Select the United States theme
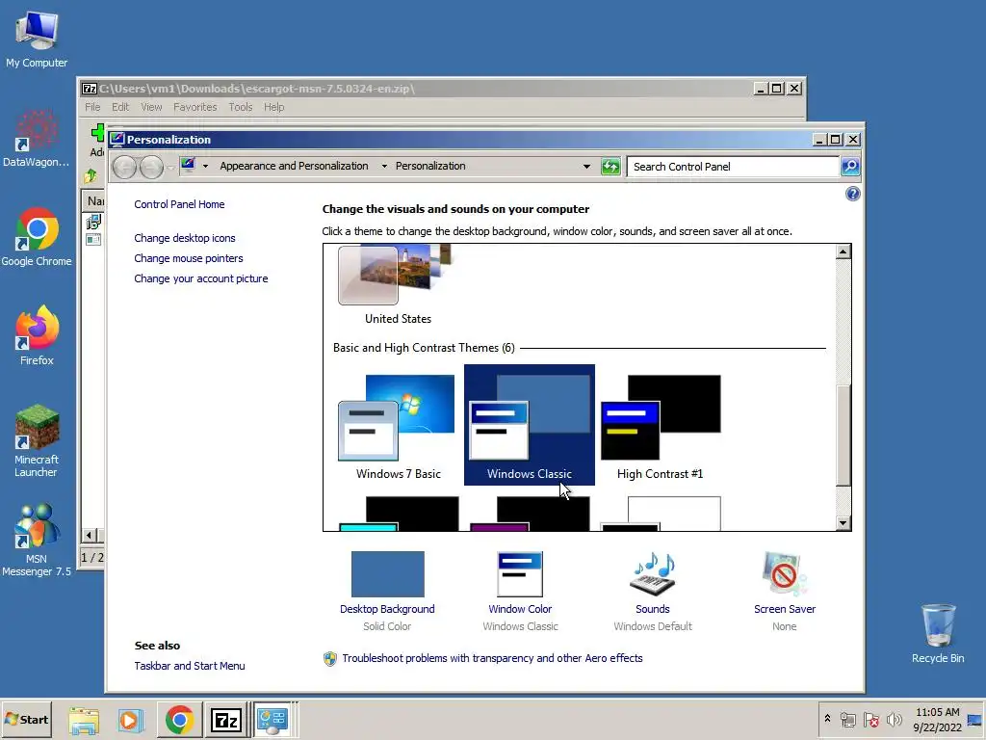 pos(398,285)
